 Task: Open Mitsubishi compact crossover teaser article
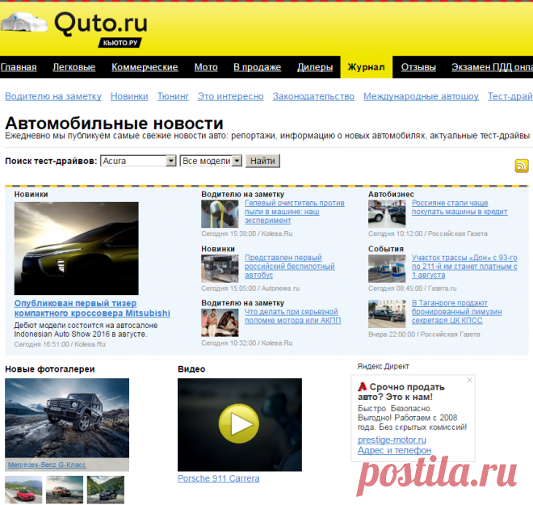tap(92, 308)
